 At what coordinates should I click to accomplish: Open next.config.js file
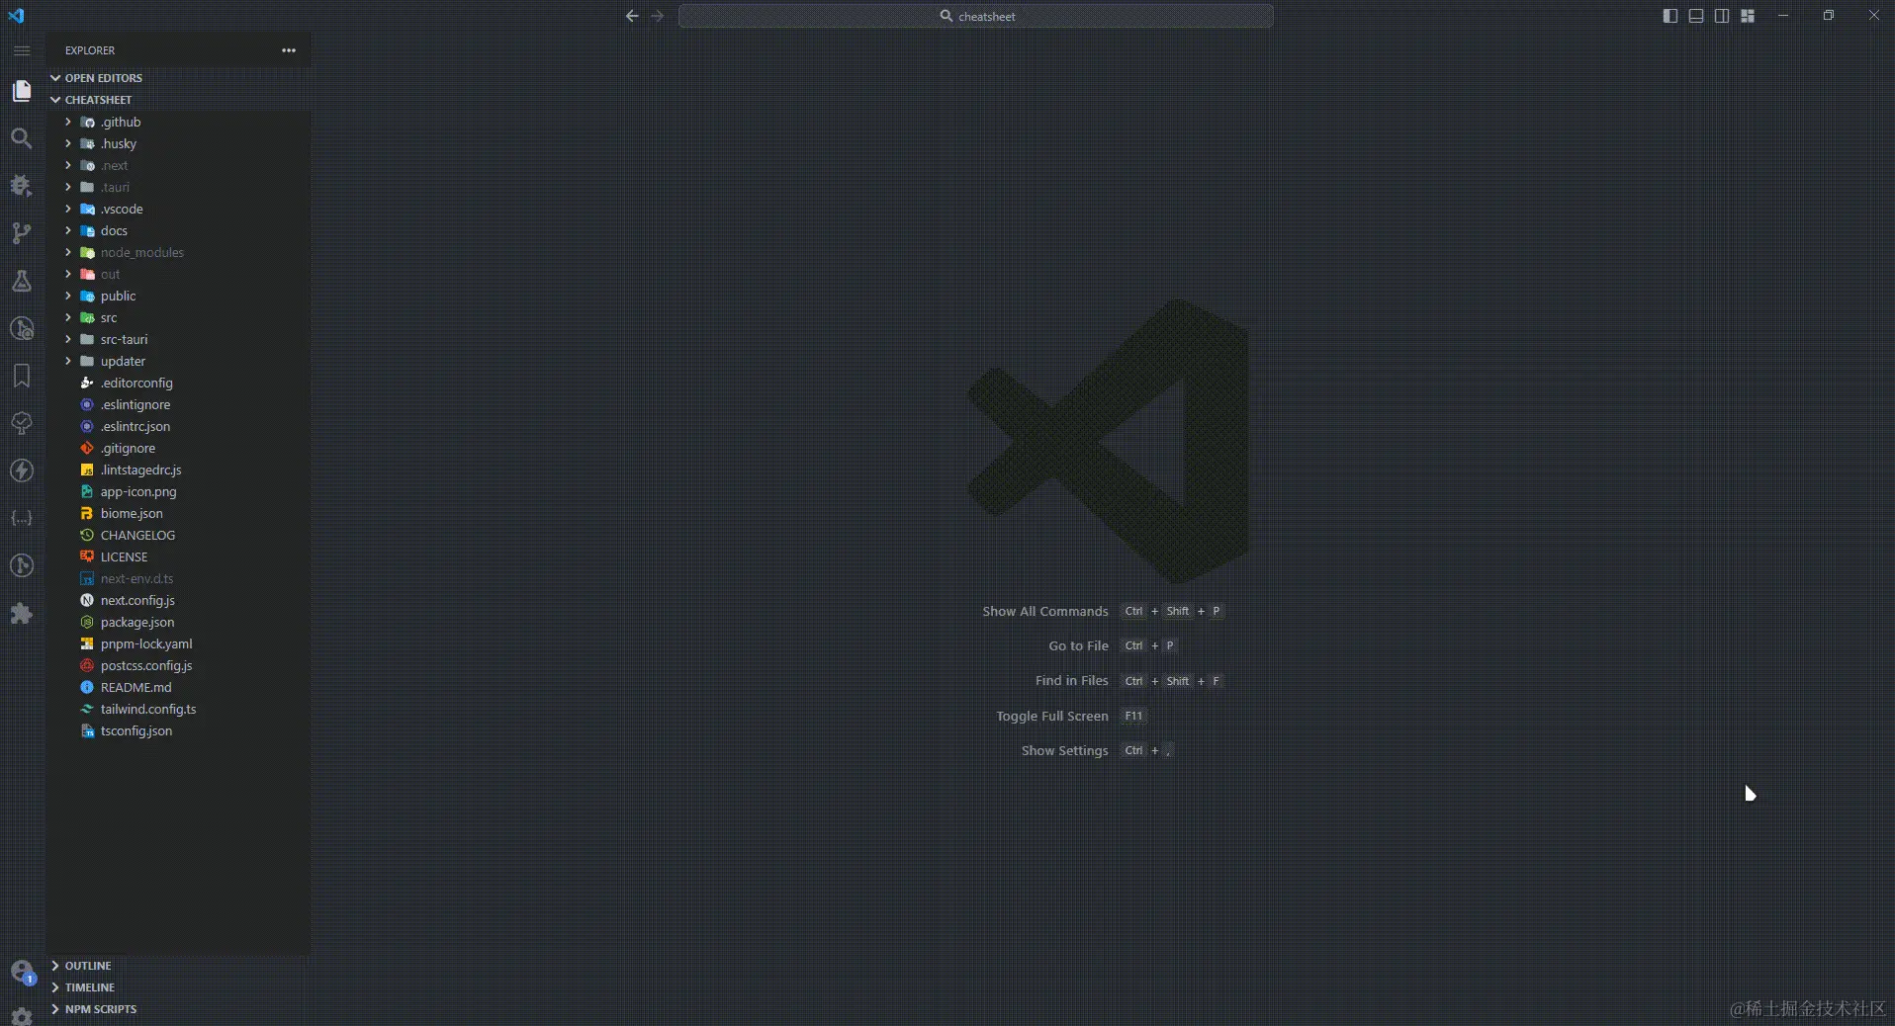point(178,600)
